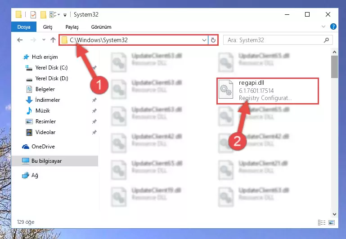Click the pin icon next to Resimler
346x239 pixels.
[x=94, y=122]
